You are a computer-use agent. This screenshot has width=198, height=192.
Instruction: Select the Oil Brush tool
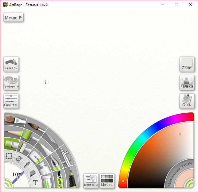15,120
